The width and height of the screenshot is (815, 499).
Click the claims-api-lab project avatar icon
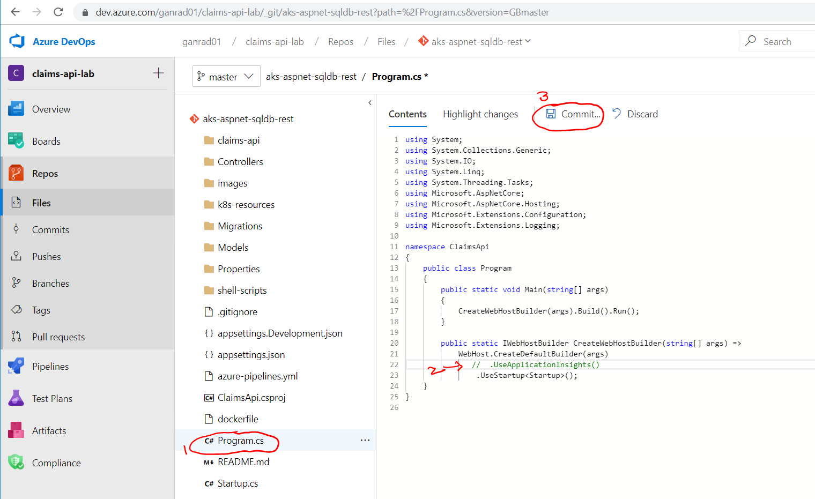16,73
